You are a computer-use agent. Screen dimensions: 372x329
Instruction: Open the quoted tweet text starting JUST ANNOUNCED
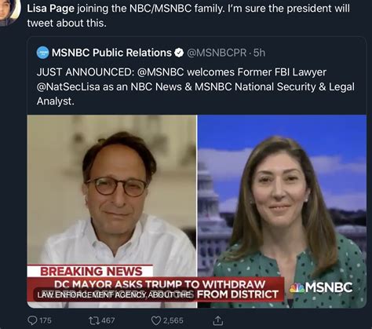(x=195, y=86)
